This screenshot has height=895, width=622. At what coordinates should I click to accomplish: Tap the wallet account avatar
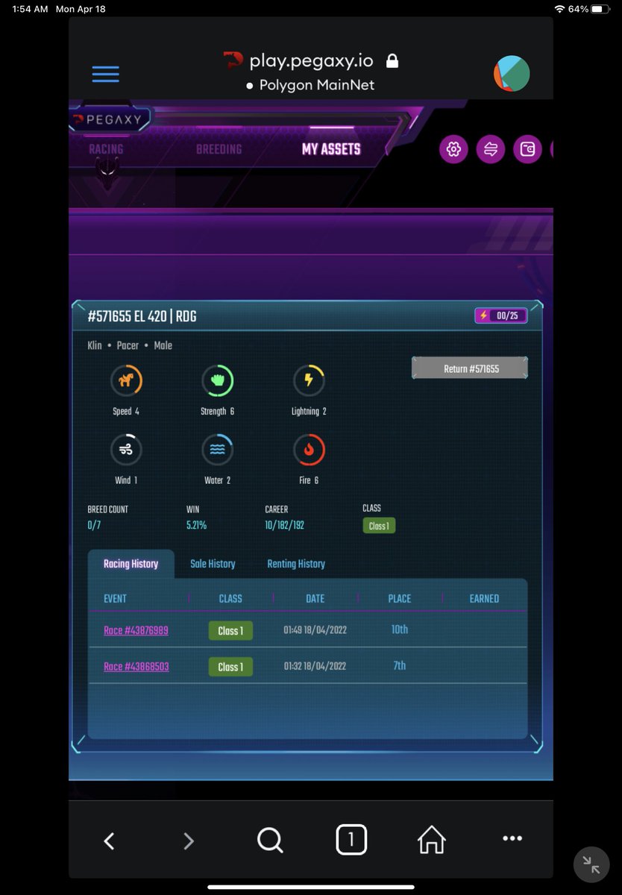click(x=512, y=73)
